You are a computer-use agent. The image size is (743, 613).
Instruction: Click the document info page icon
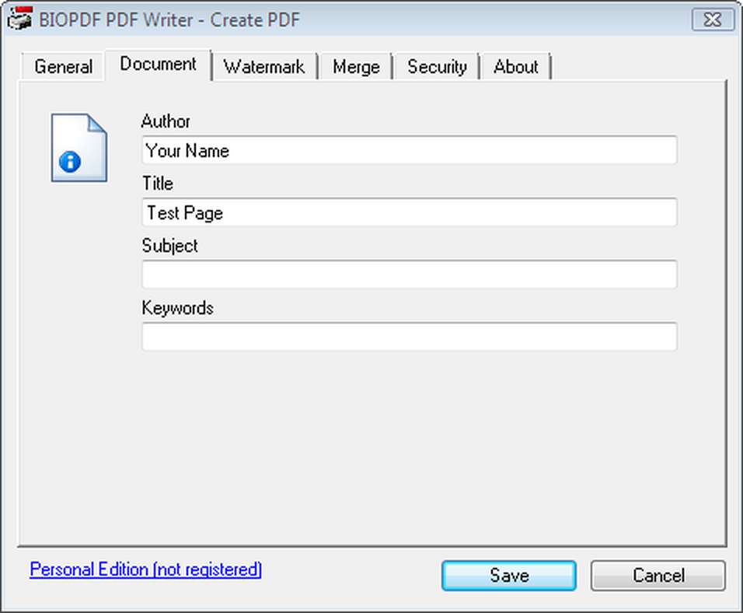[78, 148]
